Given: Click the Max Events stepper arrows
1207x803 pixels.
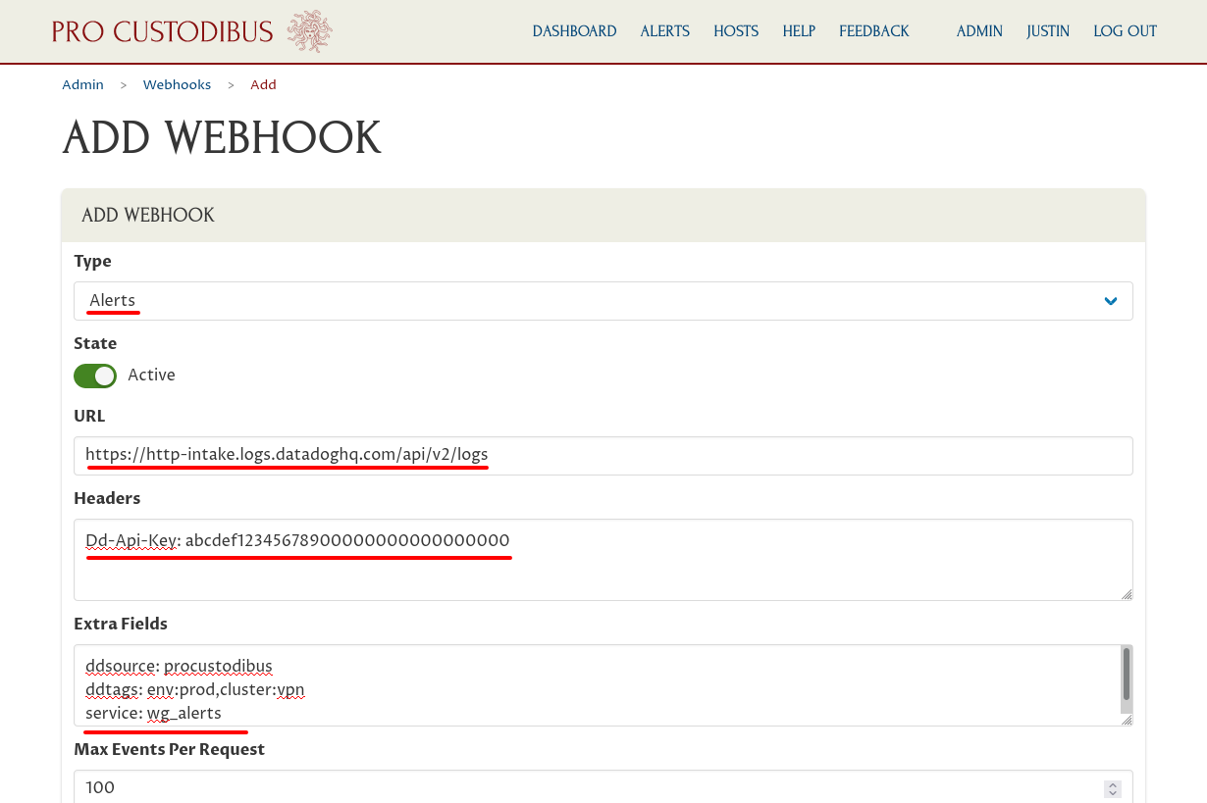Looking at the screenshot, I should (x=1113, y=788).
